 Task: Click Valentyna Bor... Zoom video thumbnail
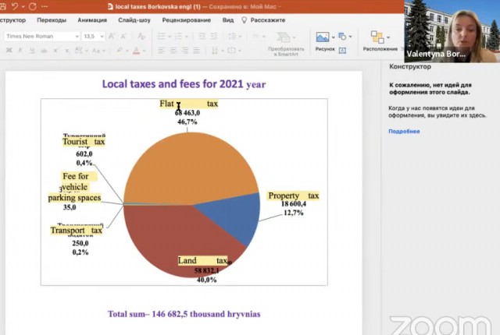point(452,31)
